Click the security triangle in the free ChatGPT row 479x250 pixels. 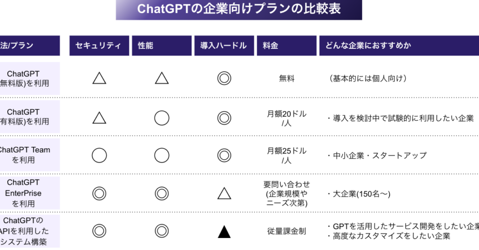click(99, 78)
